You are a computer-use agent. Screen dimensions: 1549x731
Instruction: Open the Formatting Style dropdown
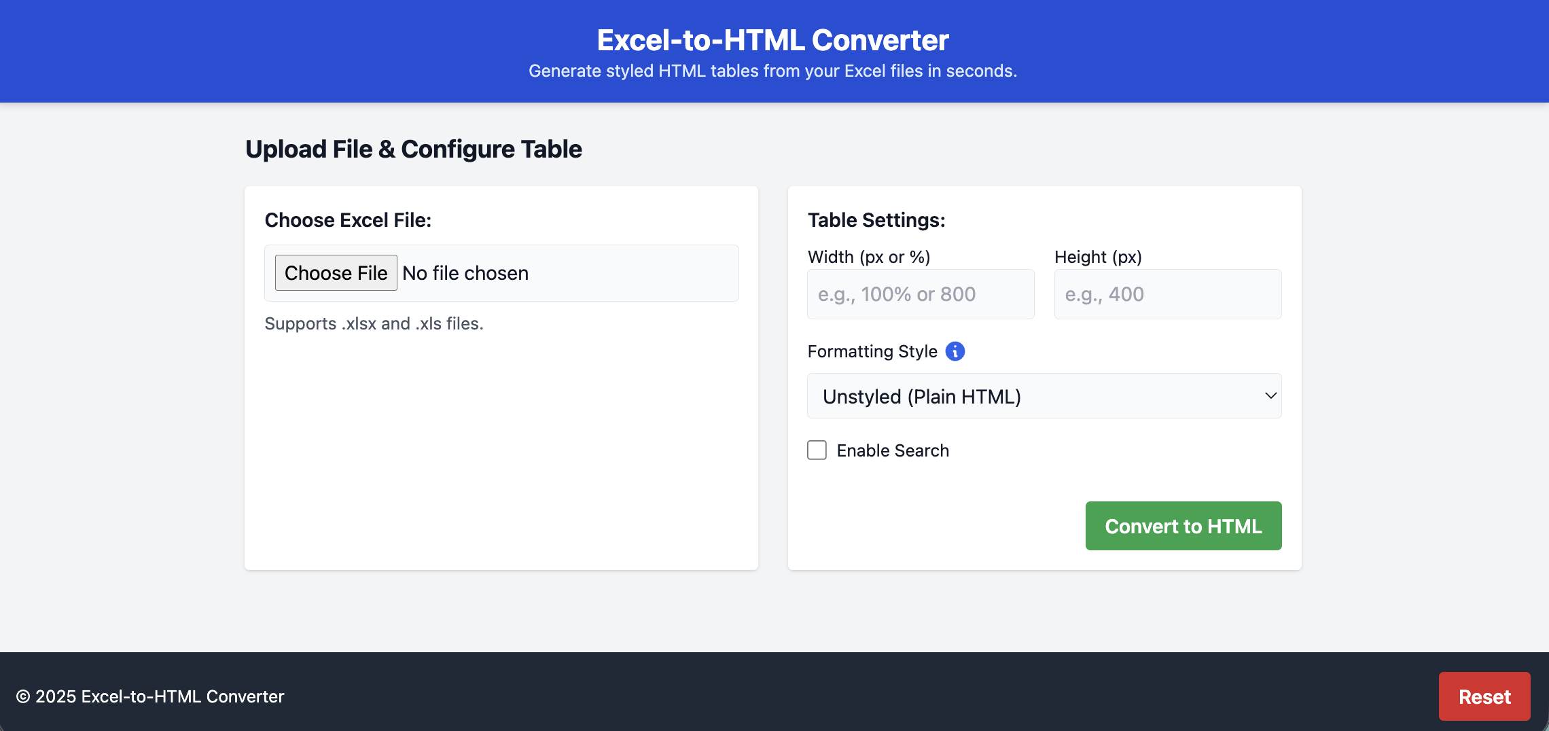tap(1044, 396)
